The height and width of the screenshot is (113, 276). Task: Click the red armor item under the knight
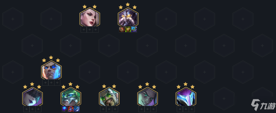coord(122,30)
